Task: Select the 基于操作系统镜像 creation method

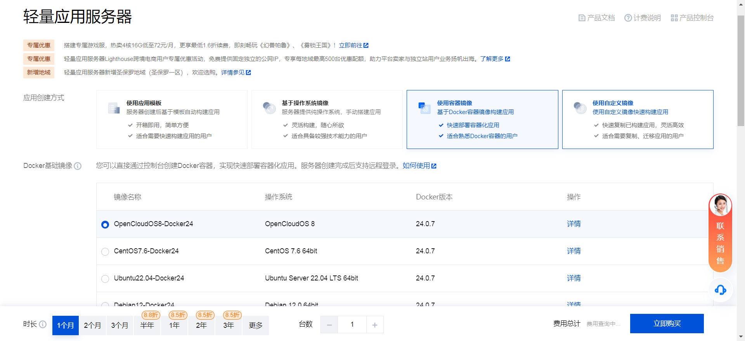Action: tap(327, 119)
